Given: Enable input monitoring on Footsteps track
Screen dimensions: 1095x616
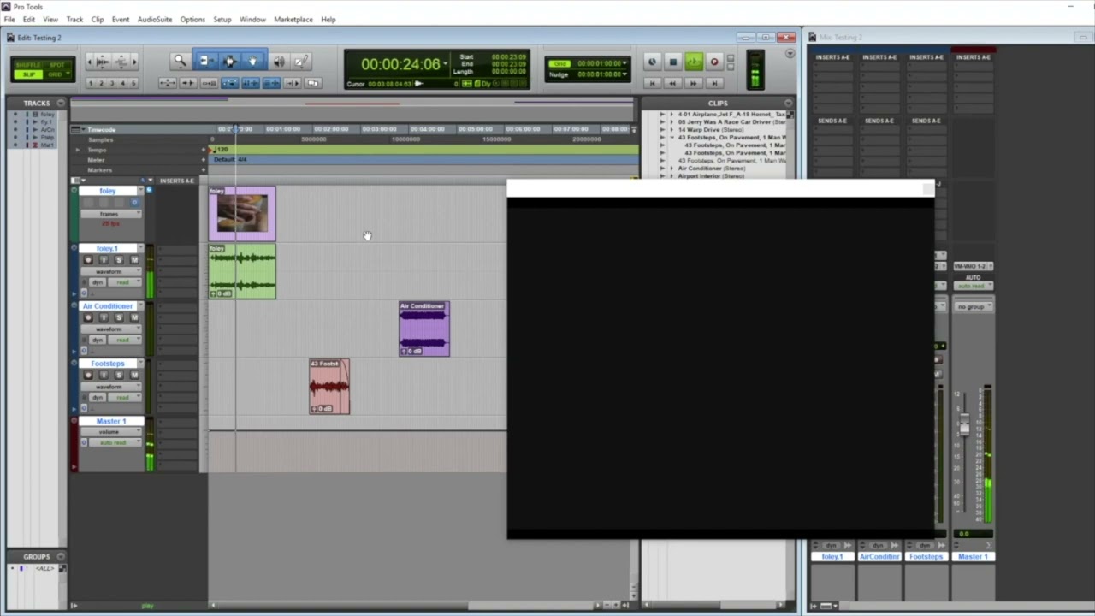Looking at the screenshot, I should (104, 375).
